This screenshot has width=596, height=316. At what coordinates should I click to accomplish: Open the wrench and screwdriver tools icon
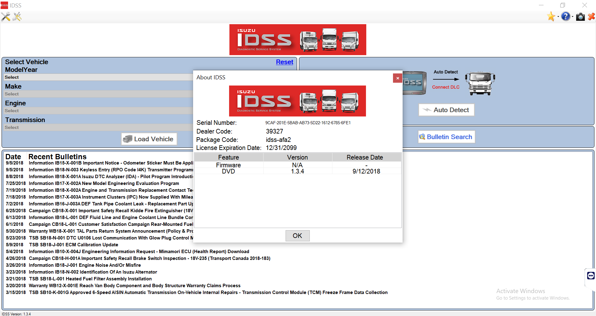coord(6,17)
